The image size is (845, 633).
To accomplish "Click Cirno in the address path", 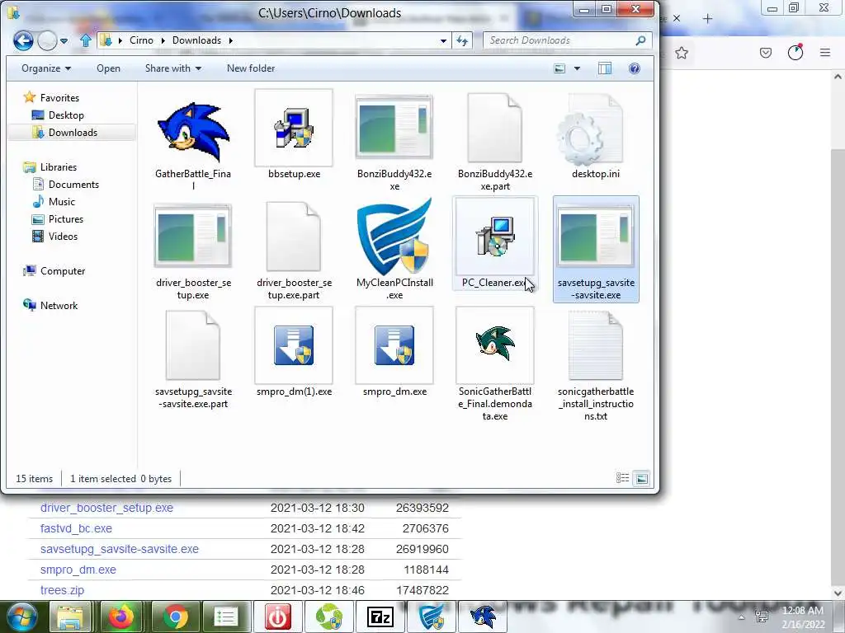I will 141,40.
